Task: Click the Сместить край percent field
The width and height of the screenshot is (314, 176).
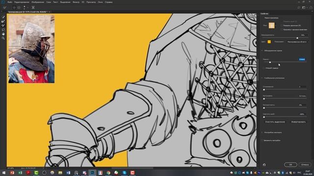Action: point(302,114)
